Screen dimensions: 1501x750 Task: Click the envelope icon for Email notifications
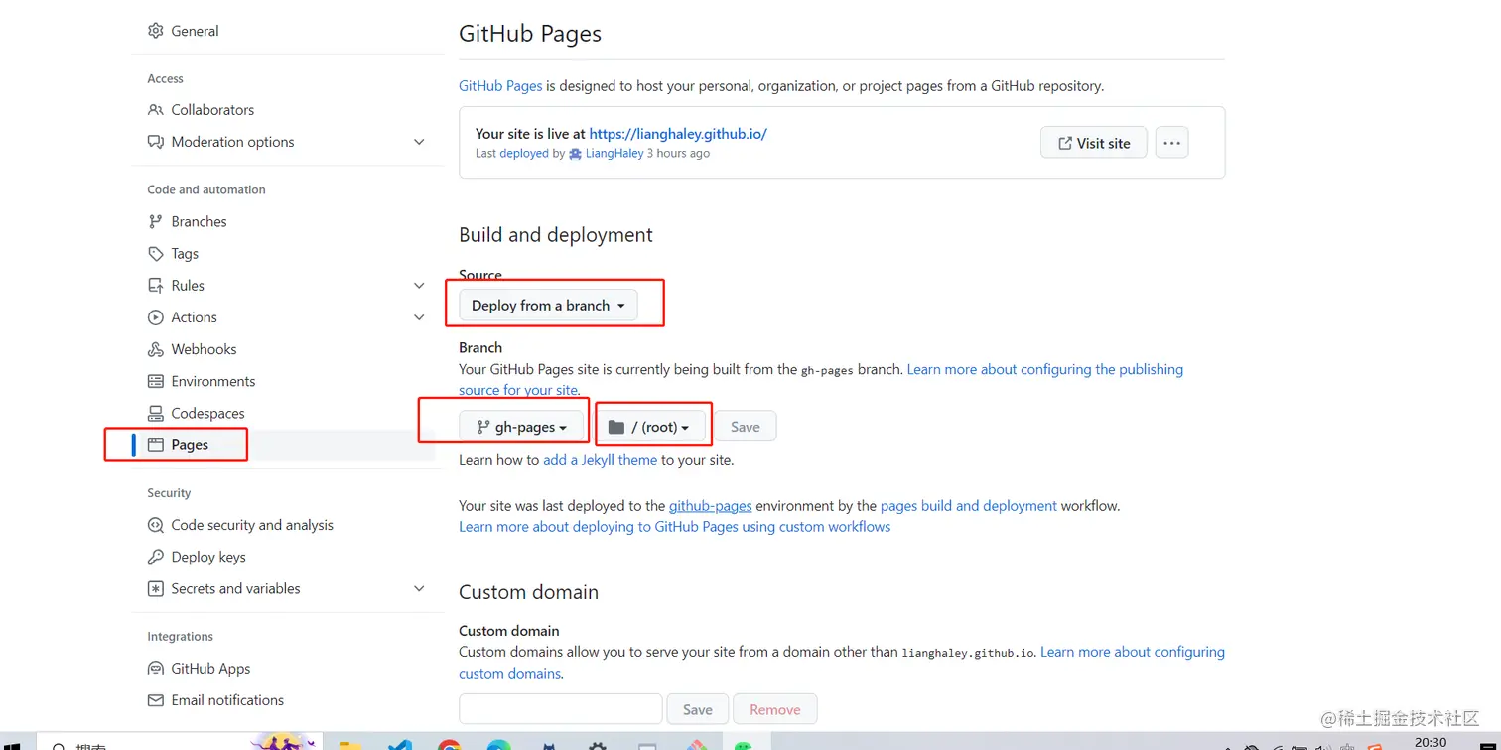(155, 700)
